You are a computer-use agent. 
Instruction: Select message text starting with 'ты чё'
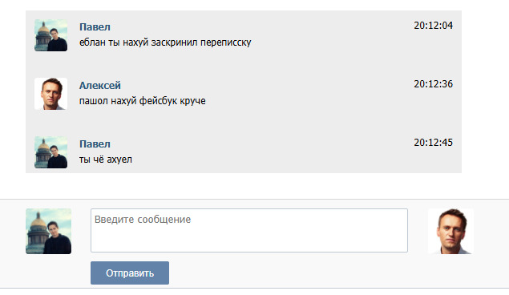click(x=106, y=160)
